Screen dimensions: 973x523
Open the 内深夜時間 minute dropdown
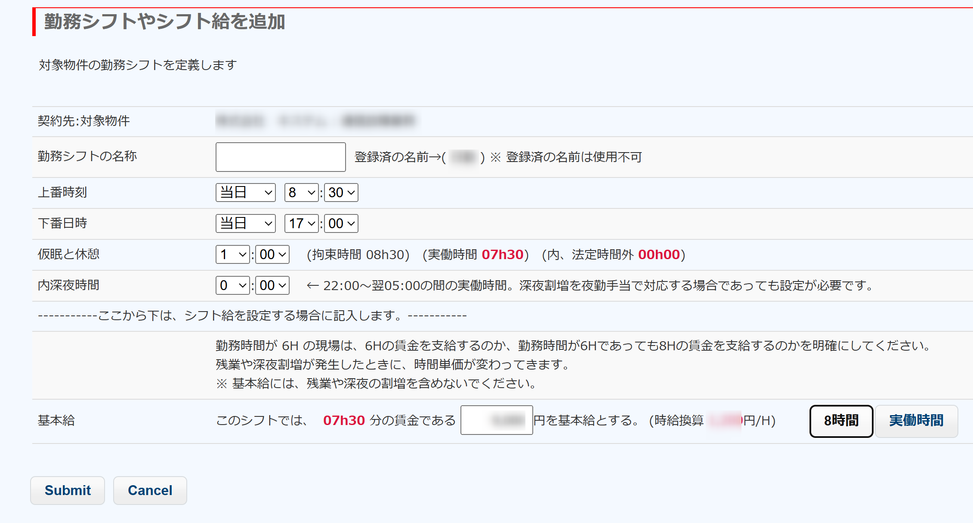(x=272, y=285)
